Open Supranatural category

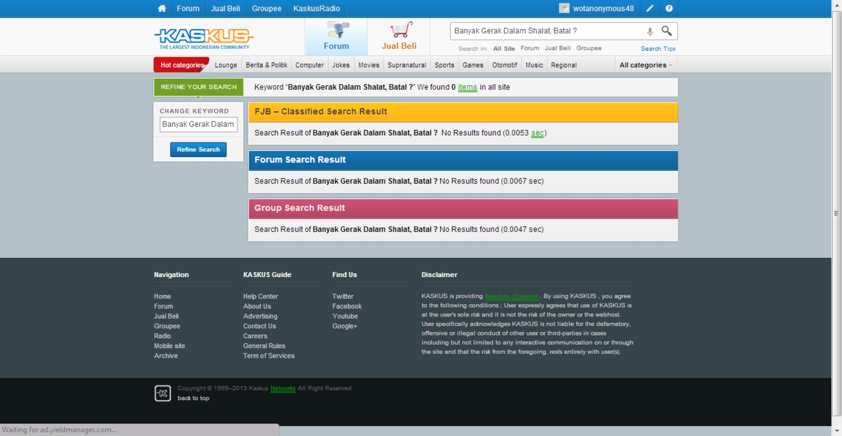[407, 65]
